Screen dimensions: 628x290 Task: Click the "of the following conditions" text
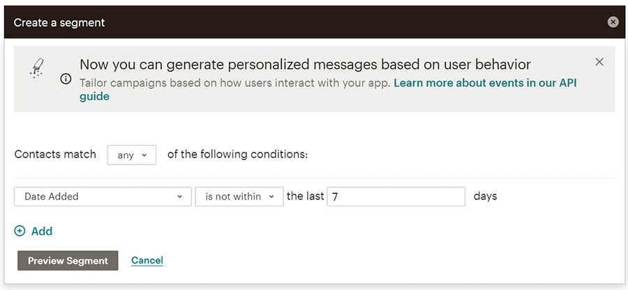click(237, 154)
